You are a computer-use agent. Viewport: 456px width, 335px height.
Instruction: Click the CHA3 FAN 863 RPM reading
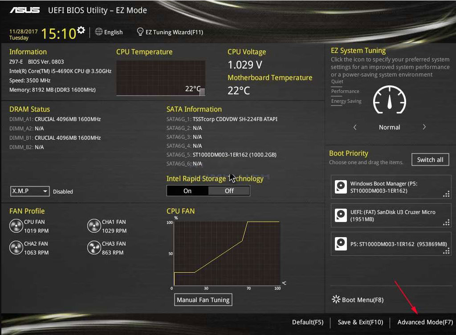[x=113, y=253]
